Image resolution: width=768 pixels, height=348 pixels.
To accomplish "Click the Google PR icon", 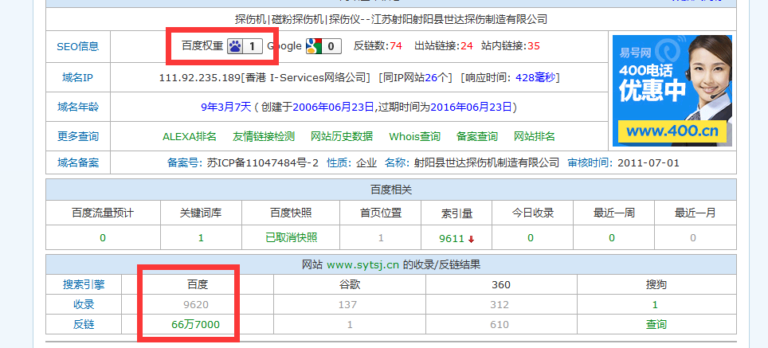I will pyautogui.click(x=314, y=46).
